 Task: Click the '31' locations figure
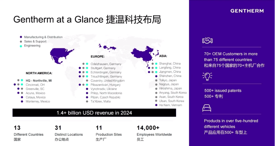(x=58, y=128)
